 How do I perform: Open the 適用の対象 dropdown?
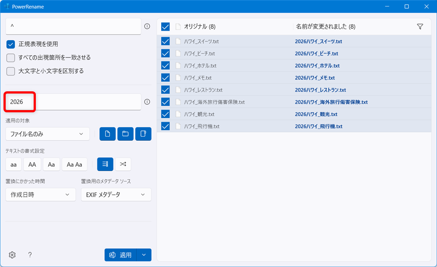(x=47, y=134)
